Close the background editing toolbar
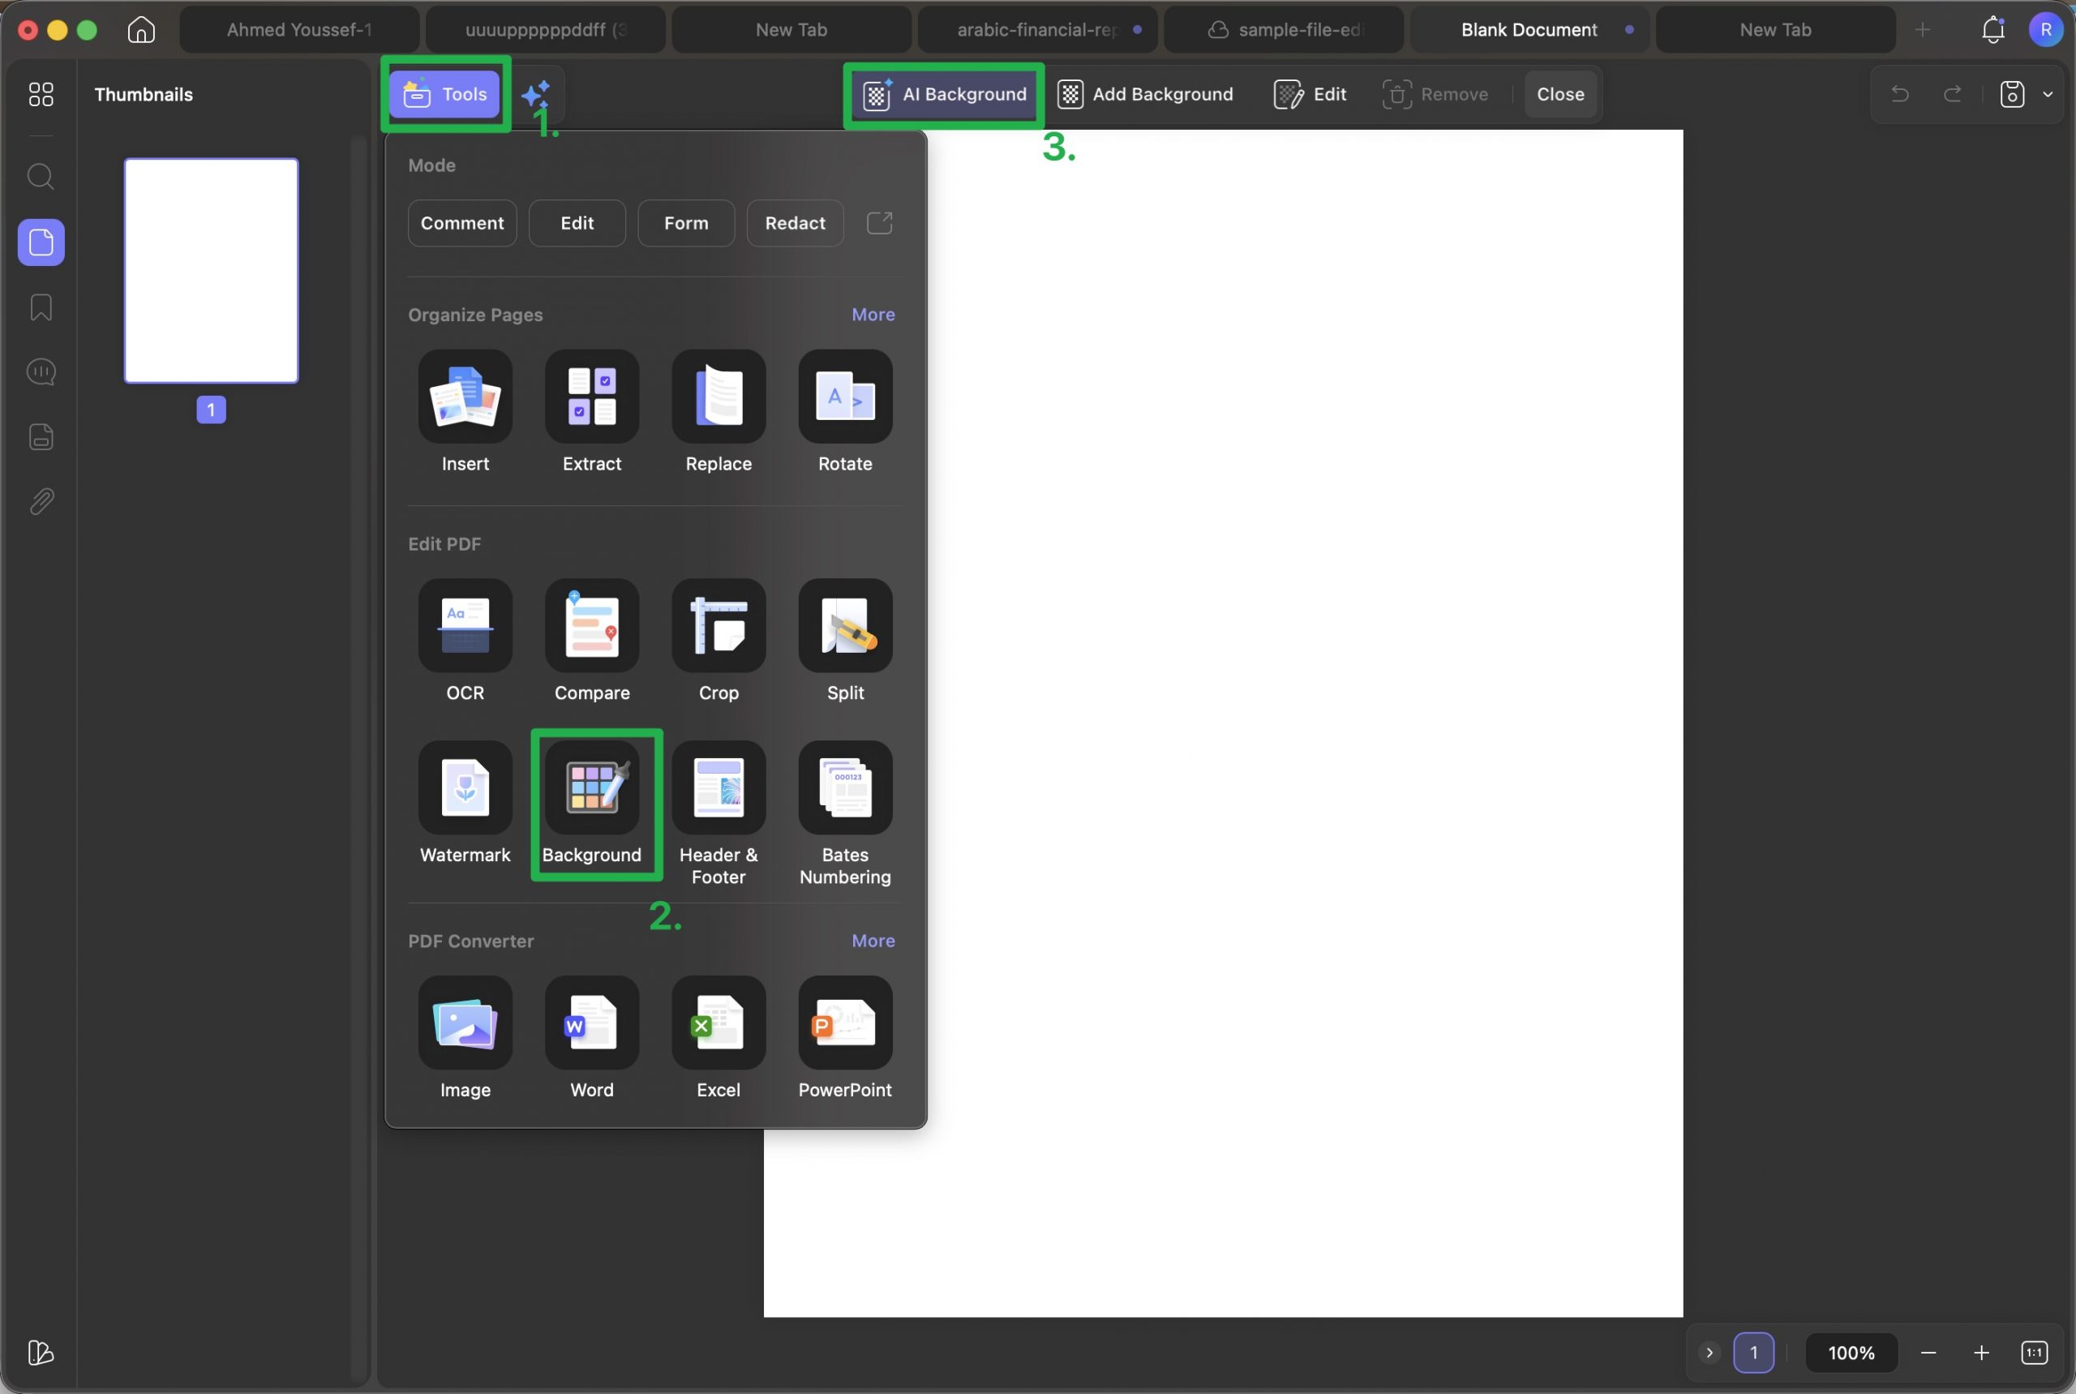The image size is (2076, 1394). (1560, 94)
